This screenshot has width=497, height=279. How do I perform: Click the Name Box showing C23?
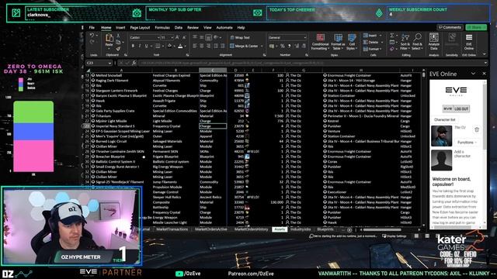click(99, 63)
